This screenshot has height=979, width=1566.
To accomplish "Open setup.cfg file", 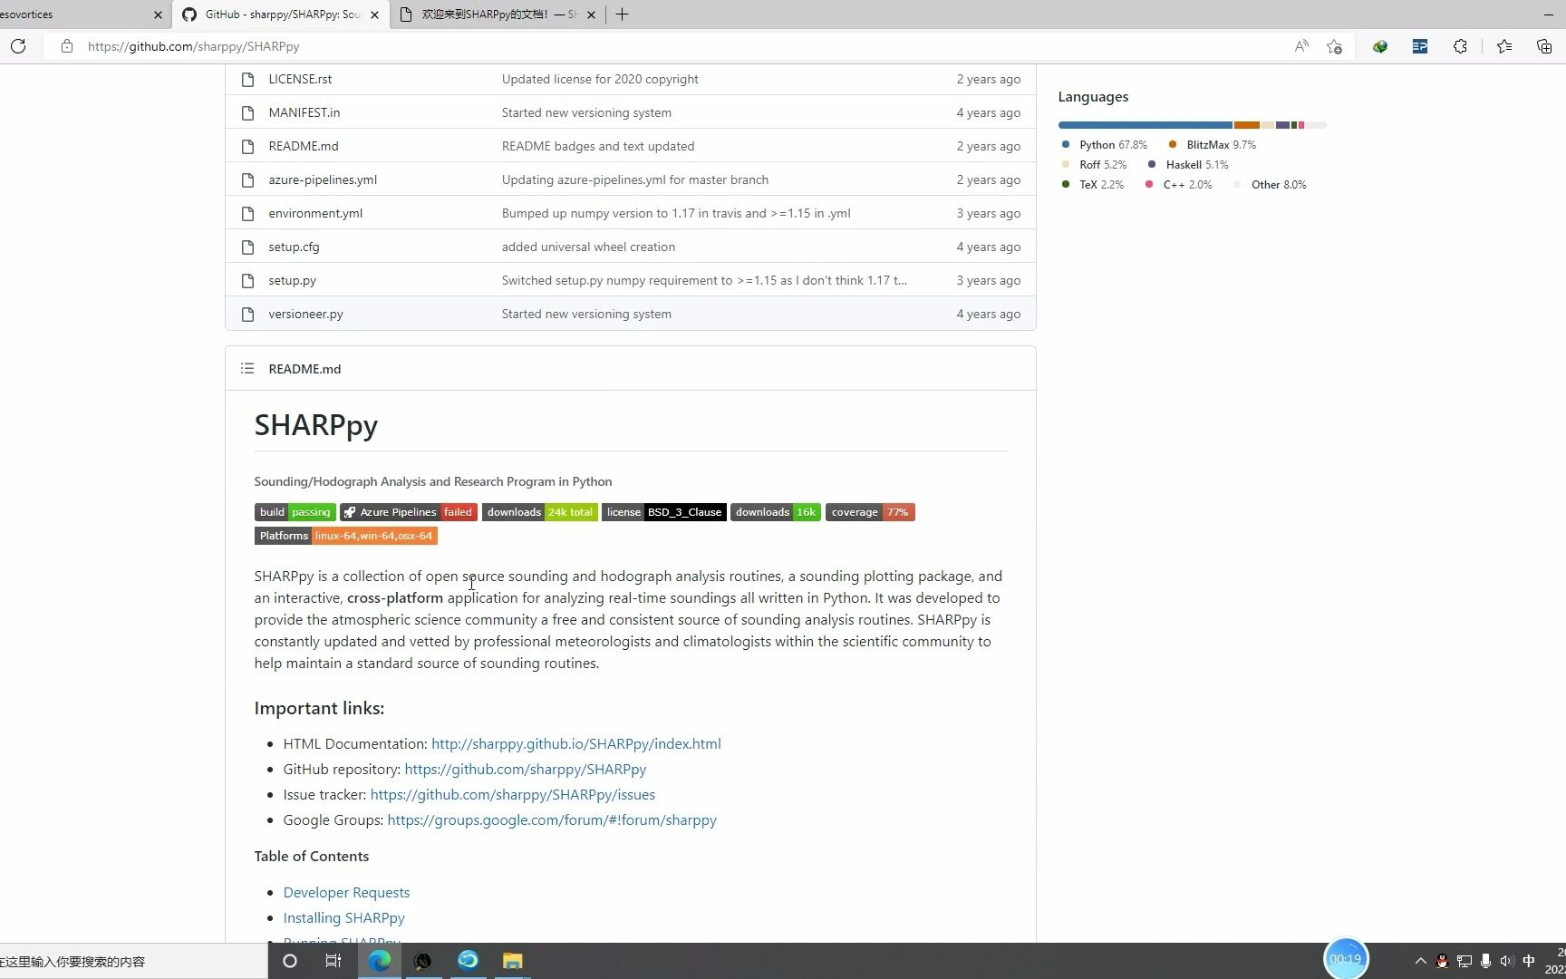I will click(x=294, y=247).
